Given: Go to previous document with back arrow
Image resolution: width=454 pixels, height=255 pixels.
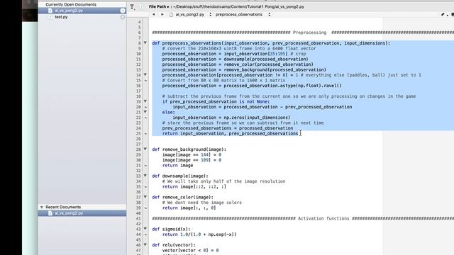Looking at the screenshot, I should 154,14.
